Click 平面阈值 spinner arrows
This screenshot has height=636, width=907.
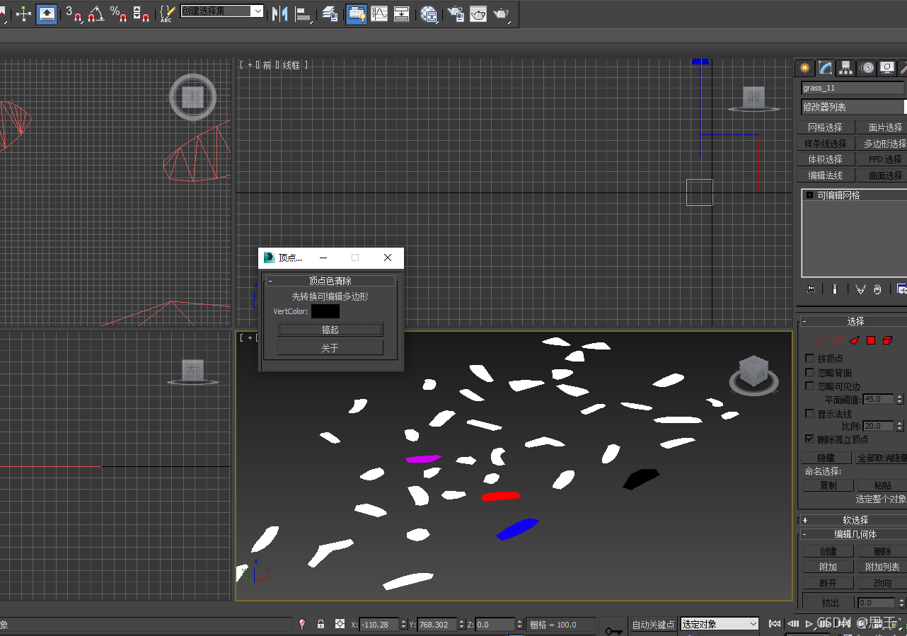point(900,399)
